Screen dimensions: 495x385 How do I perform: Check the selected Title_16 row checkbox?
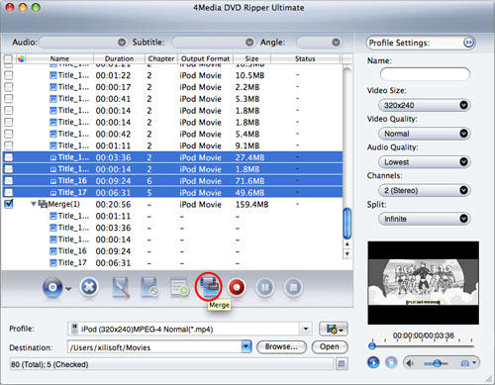[8, 181]
